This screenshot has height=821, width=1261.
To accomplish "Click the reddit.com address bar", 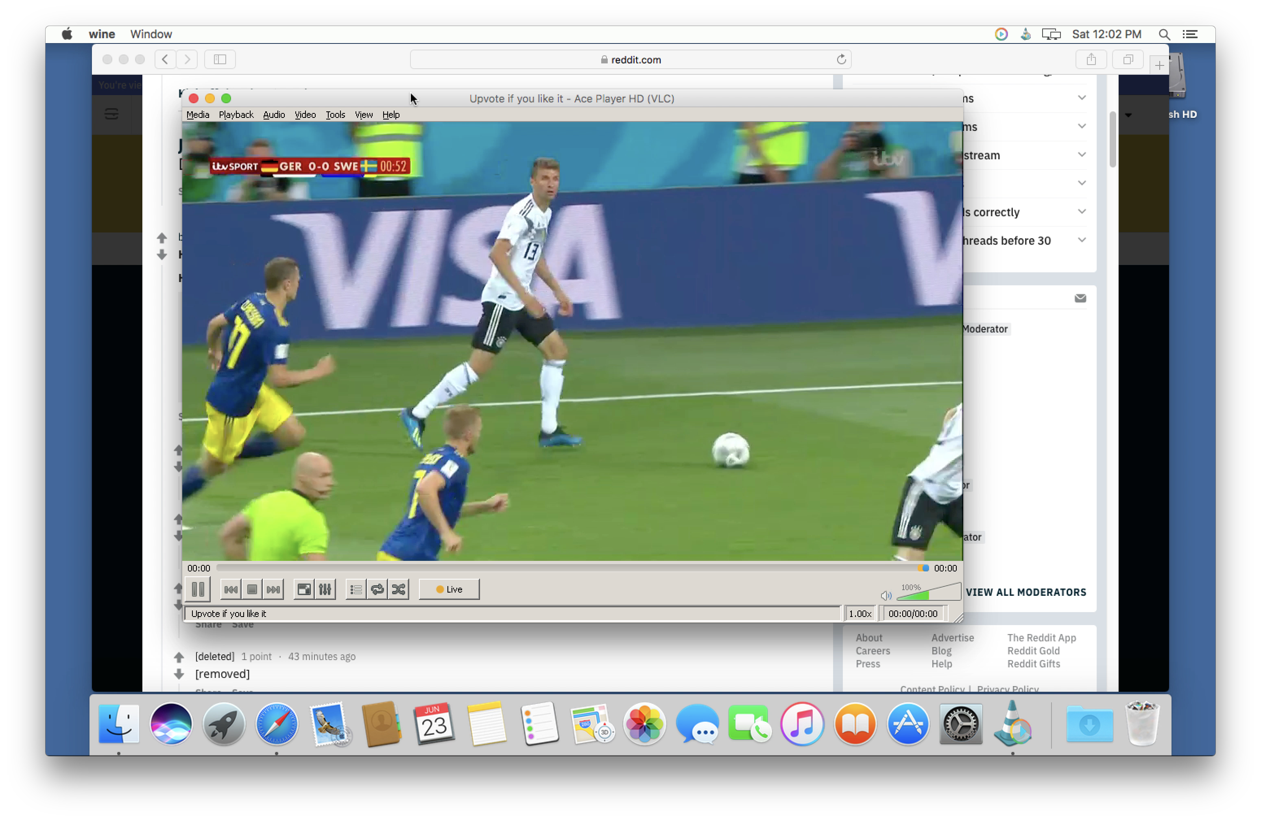I will [630, 60].
